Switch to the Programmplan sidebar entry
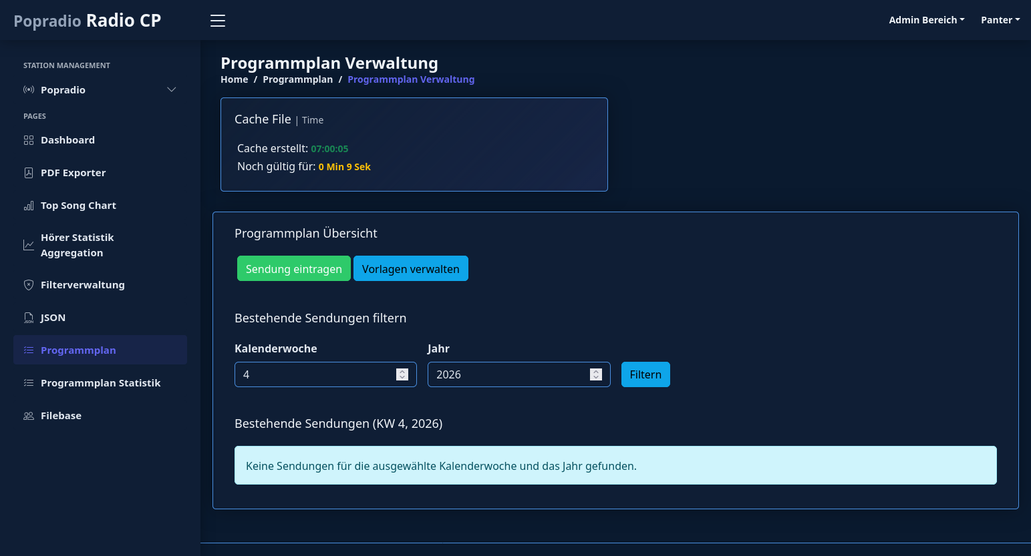1031x556 pixels. 78,350
